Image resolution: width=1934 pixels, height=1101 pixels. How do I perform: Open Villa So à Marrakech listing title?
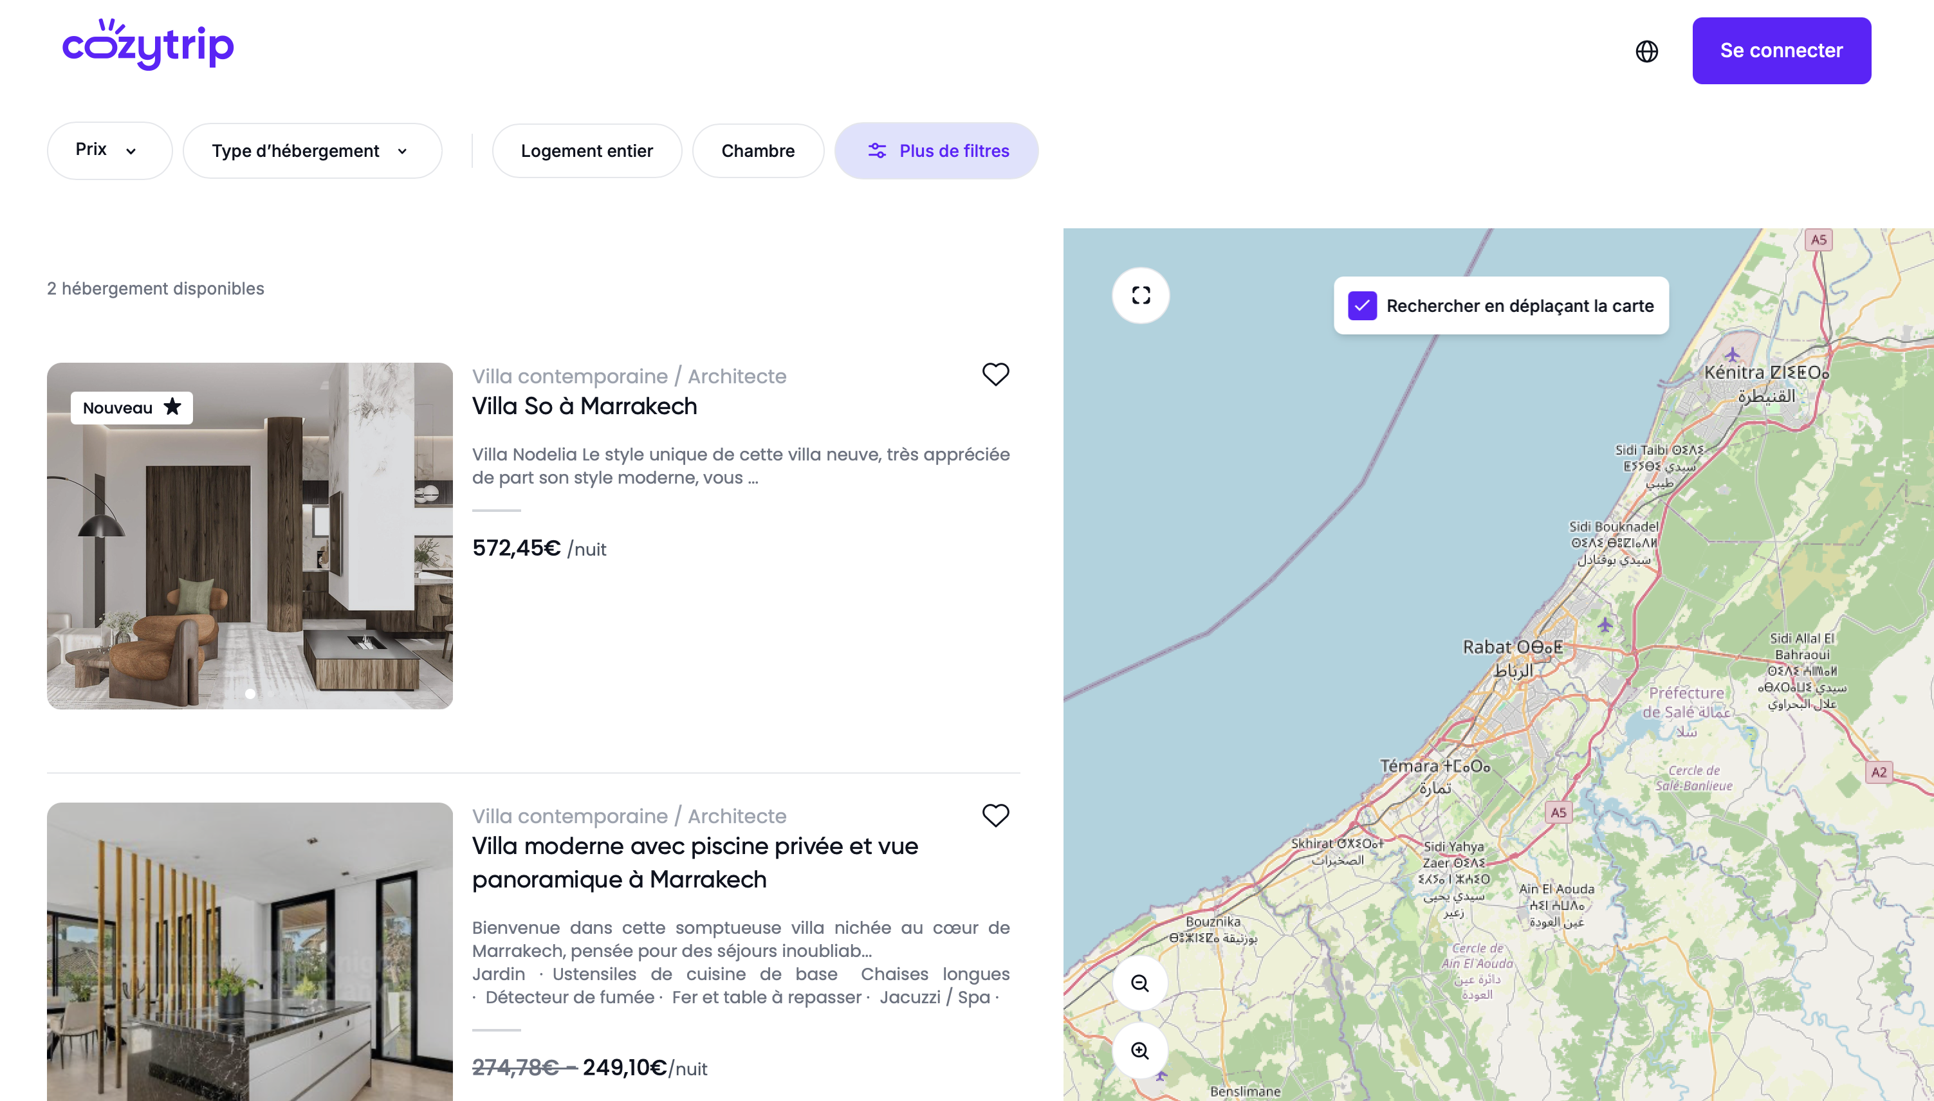pyautogui.click(x=584, y=406)
